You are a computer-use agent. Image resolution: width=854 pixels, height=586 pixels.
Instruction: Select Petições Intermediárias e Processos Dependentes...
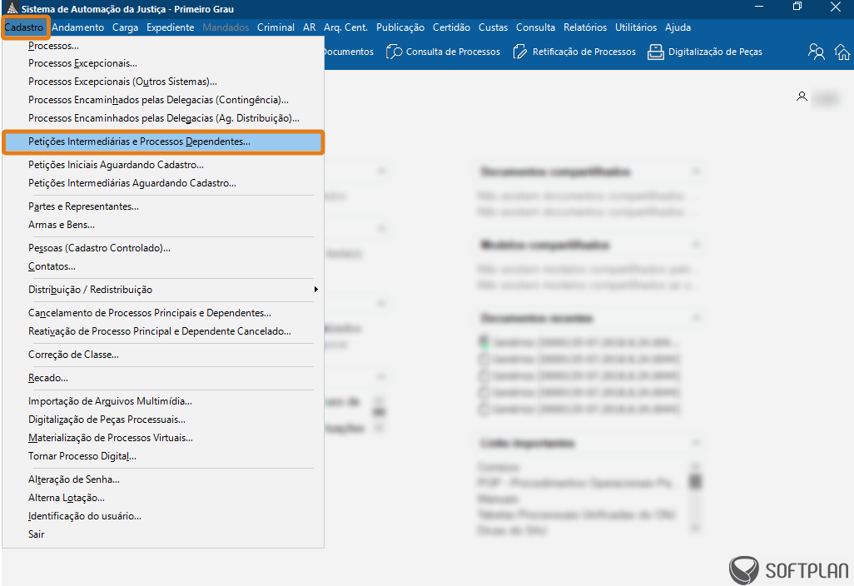[163, 142]
